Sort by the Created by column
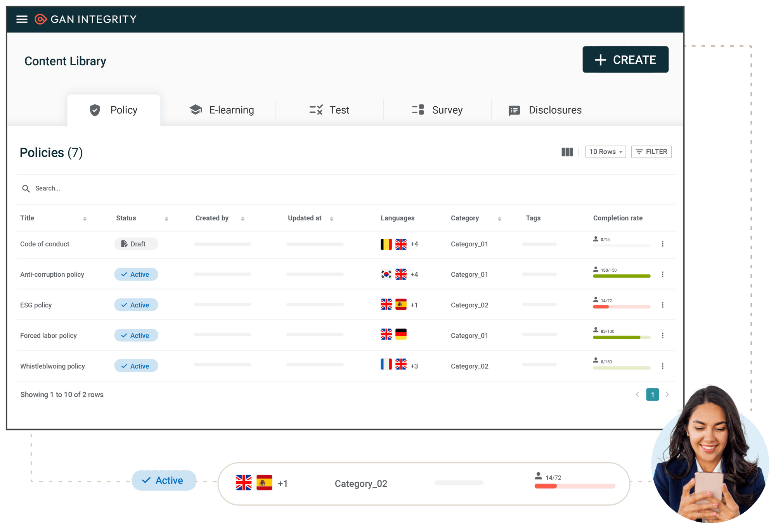The width and height of the screenshot is (776, 529). click(242, 219)
